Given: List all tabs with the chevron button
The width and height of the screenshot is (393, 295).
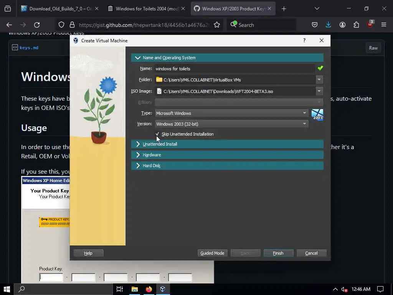Looking at the screenshot, I should [x=317, y=9].
